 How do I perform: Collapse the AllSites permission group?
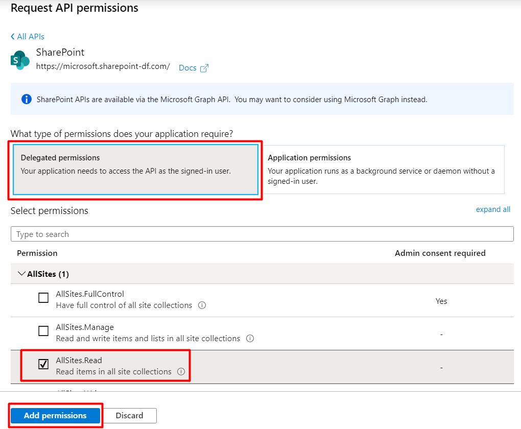click(x=21, y=274)
